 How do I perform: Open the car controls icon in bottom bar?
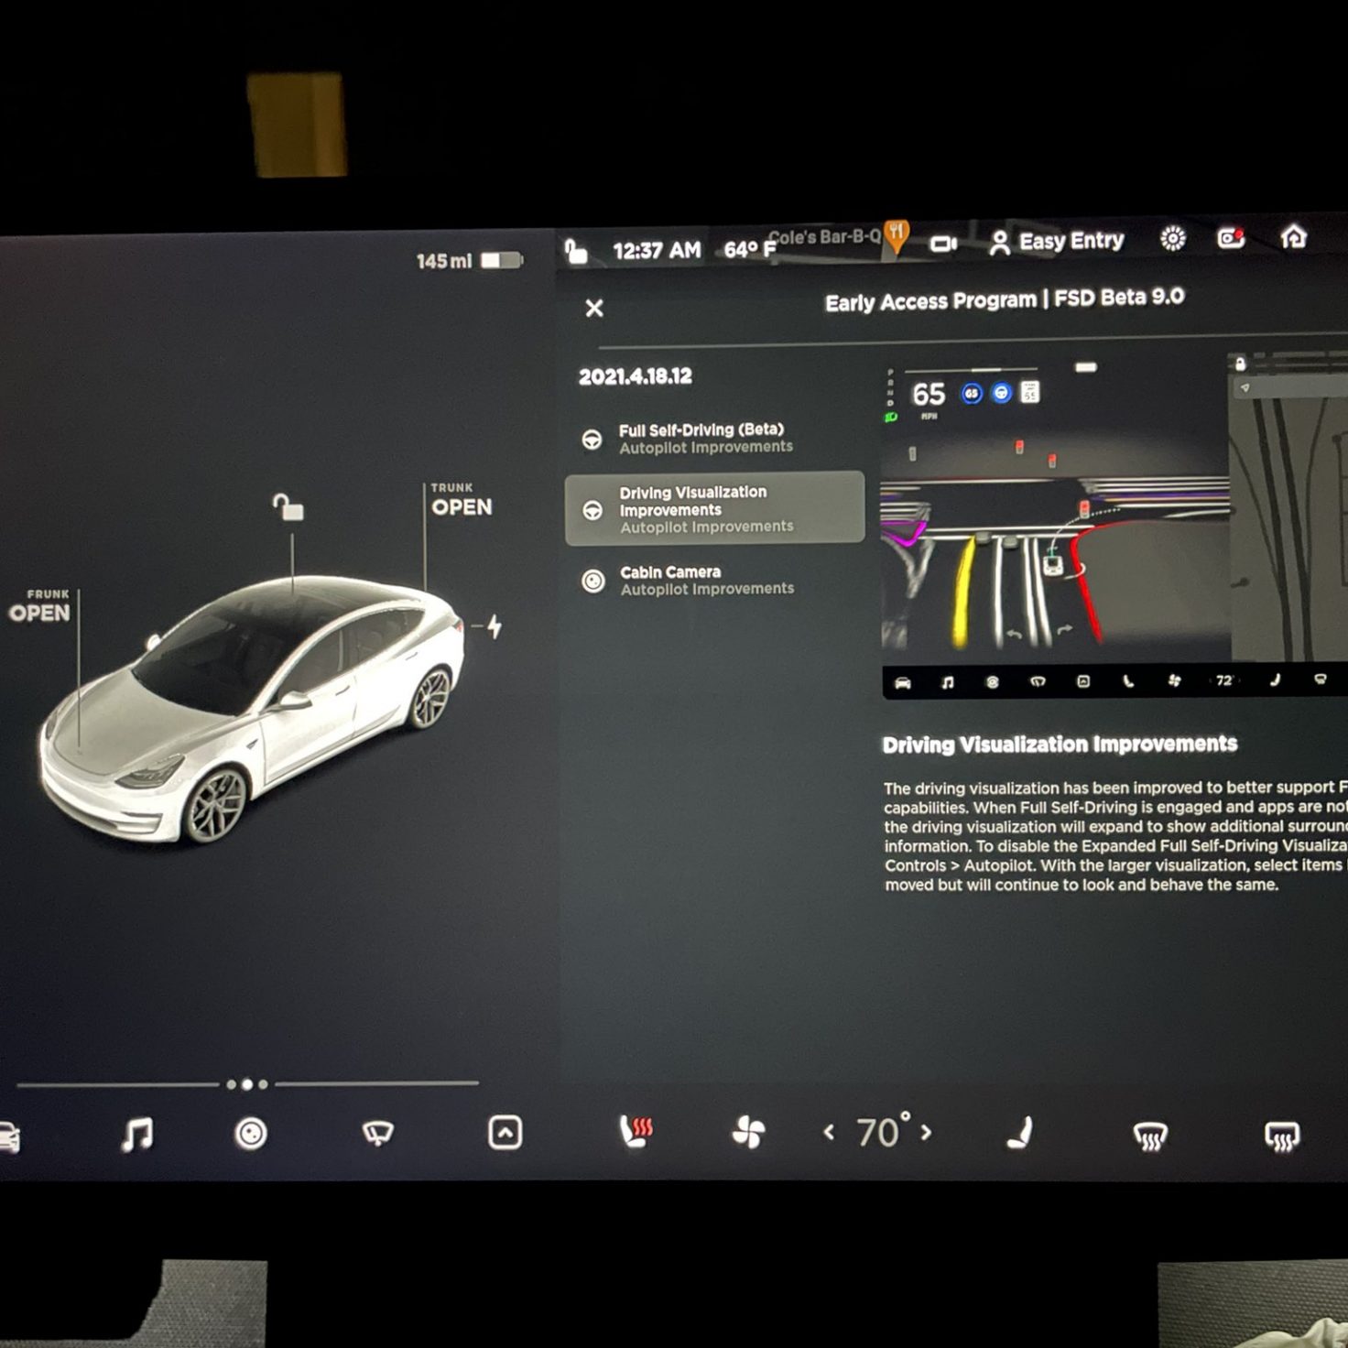tap(7, 1136)
